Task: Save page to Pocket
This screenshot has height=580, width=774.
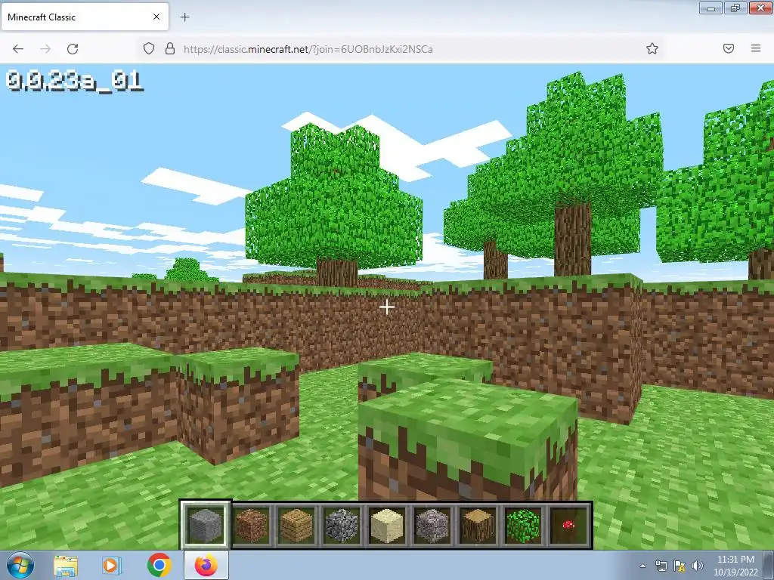Action: [728, 48]
